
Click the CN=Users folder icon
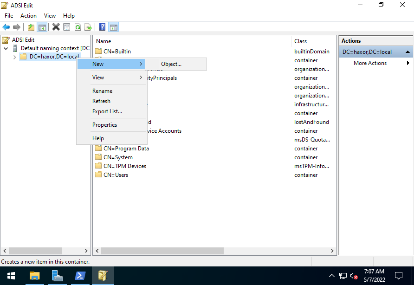(98, 175)
